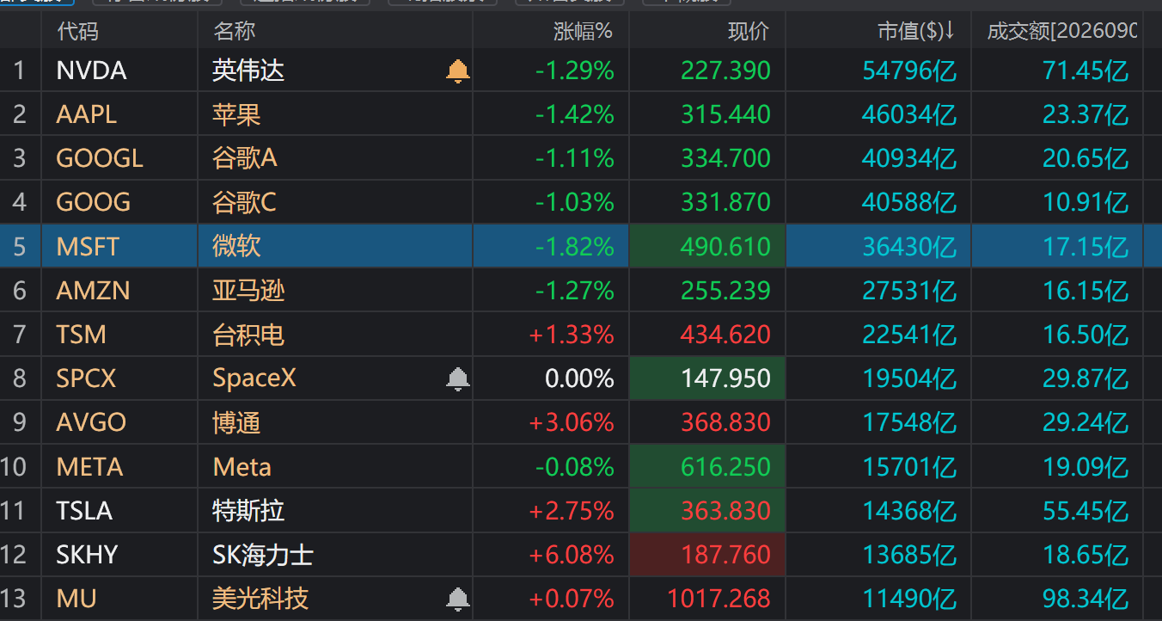
Task: Click the -1.29% change for NVDA
Action: point(575,71)
